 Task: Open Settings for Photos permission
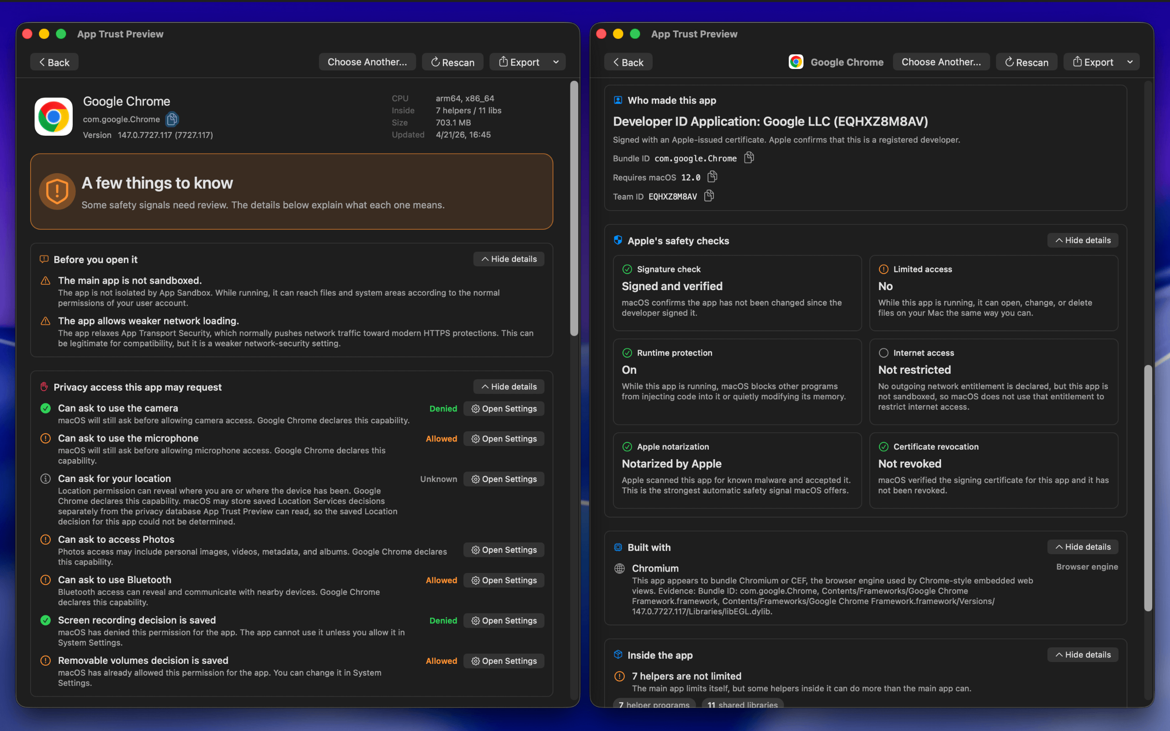[504, 550]
